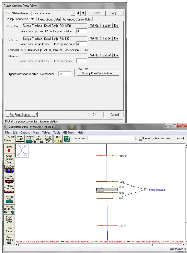Screen dimensions: 187x253
Task: Click Set RS for Pump To
Action: click(x=94, y=38)
